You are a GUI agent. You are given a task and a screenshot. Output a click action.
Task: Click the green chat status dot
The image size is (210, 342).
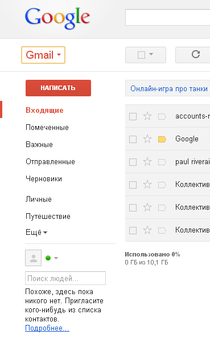48,258
